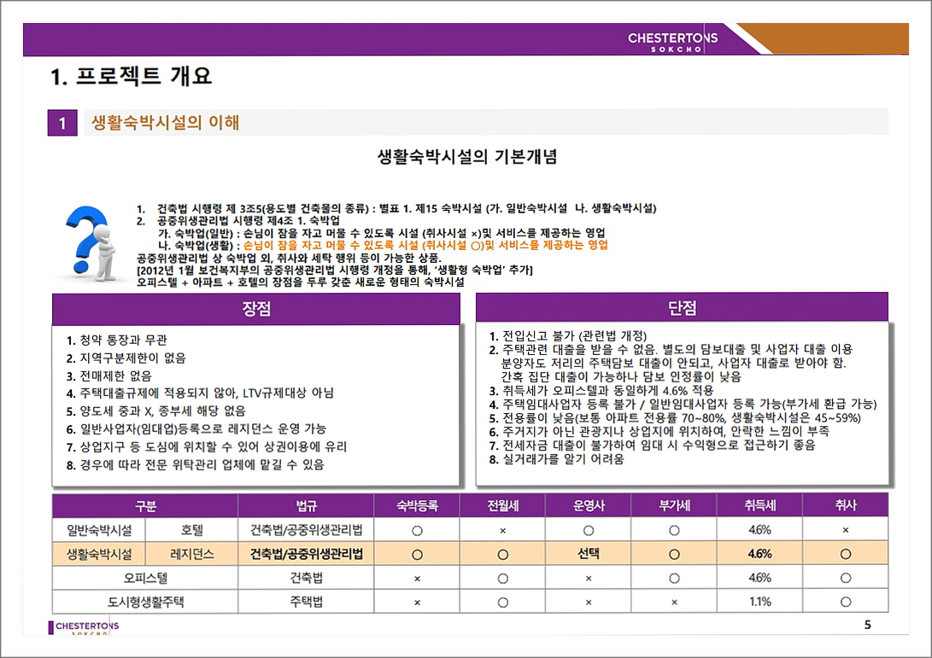Viewport: 932px width, 658px height.
Task: Click the '취득세' table header
Action: pyautogui.click(x=759, y=506)
